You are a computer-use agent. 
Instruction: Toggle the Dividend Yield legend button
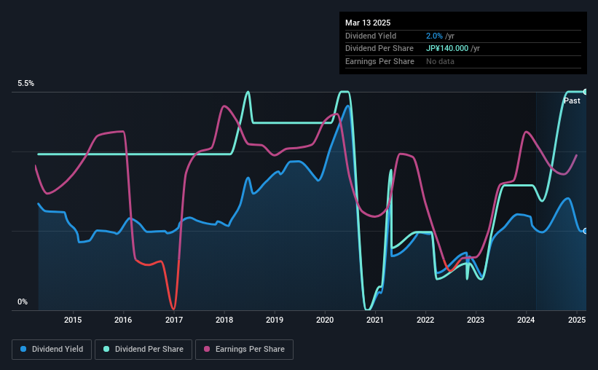pos(52,350)
